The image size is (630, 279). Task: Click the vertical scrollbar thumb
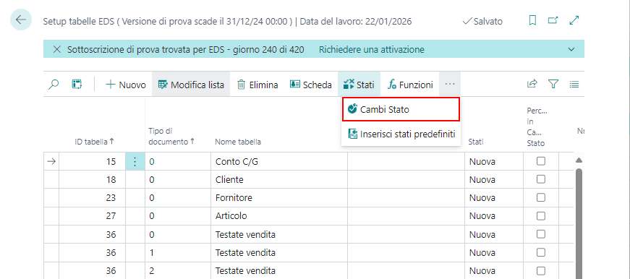[579, 223]
